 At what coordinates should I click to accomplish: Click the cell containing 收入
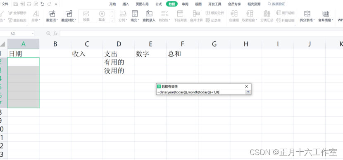(x=87, y=53)
